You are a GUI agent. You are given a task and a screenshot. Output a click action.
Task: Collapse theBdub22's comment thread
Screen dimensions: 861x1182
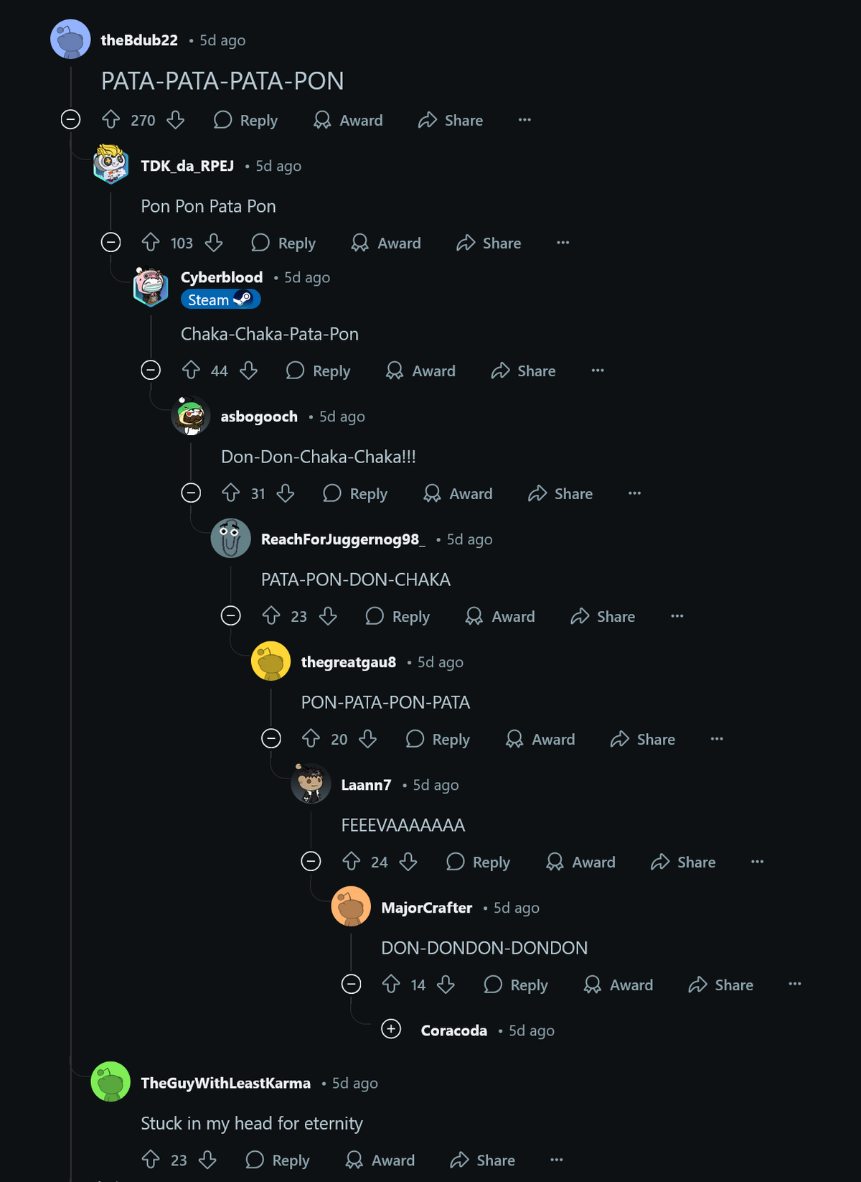pyautogui.click(x=70, y=119)
